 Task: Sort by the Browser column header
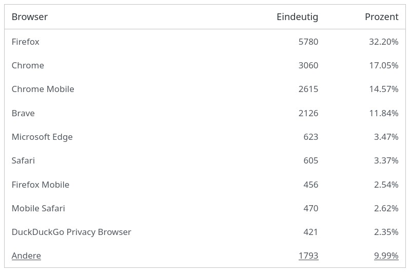[30, 17]
